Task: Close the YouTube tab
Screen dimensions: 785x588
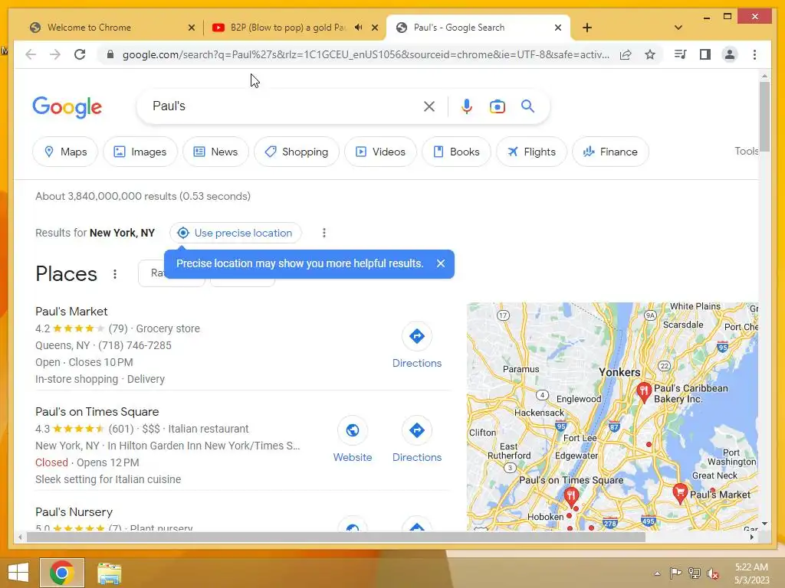Action: pyautogui.click(x=374, y=28)
